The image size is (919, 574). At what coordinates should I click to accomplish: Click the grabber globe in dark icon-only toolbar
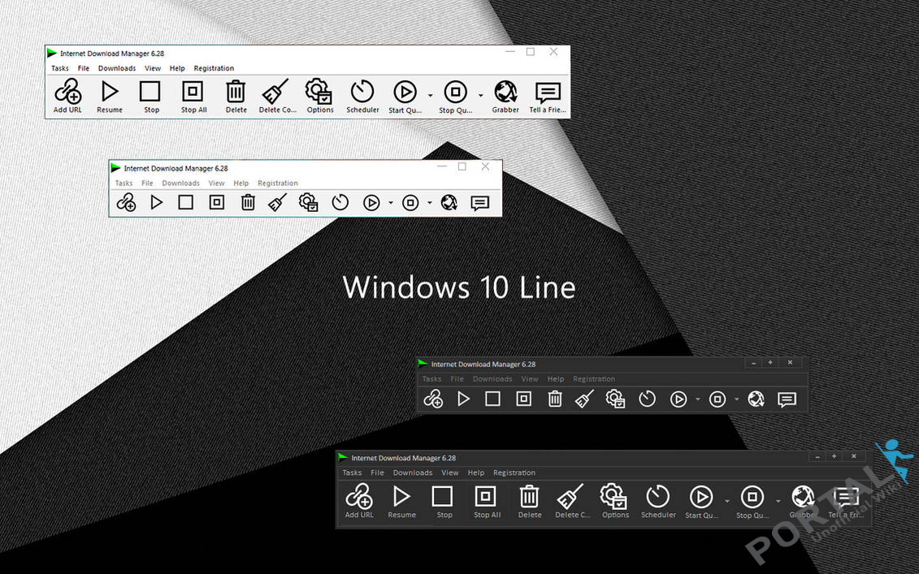pos(756,399)
